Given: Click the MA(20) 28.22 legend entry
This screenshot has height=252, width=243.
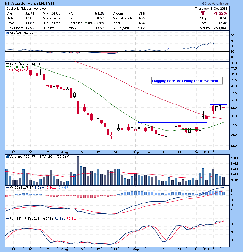Looking at the screenshot, I should 16,67.
